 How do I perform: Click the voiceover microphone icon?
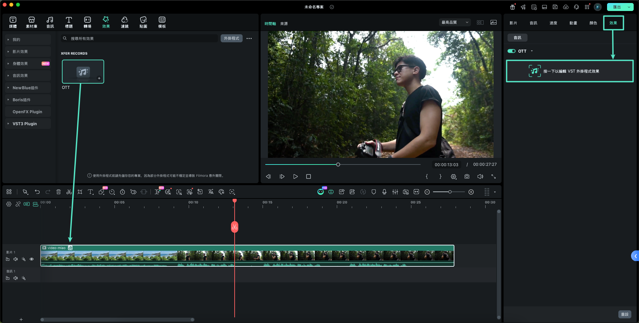tap(384, 192)
